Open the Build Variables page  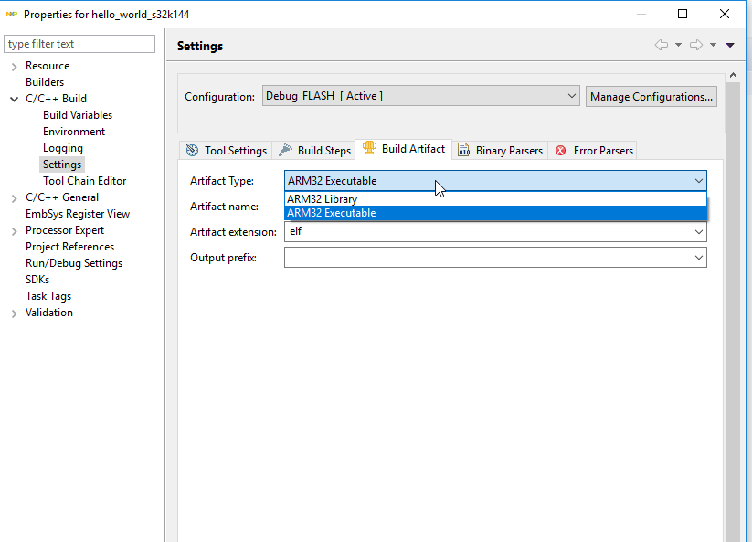(x=78, y=115)
